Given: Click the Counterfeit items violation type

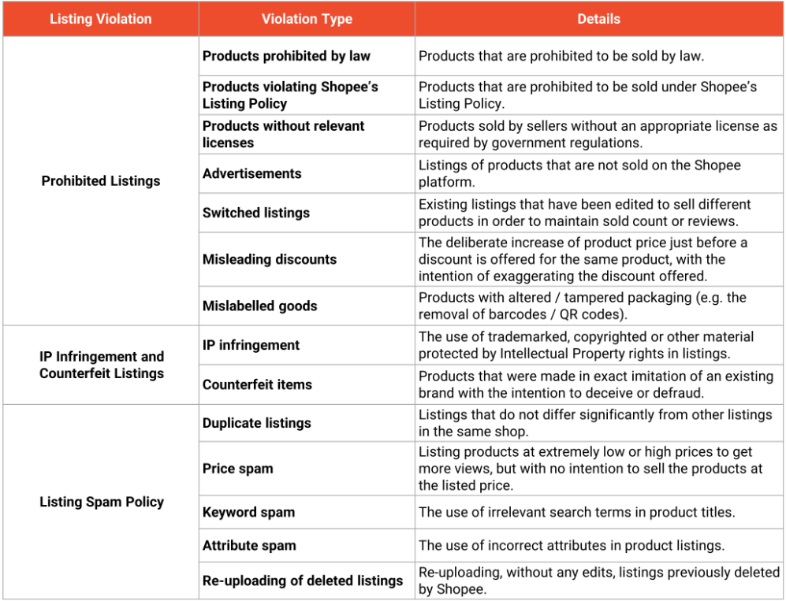Looking at the screenshot, I should tap(257, 384).
